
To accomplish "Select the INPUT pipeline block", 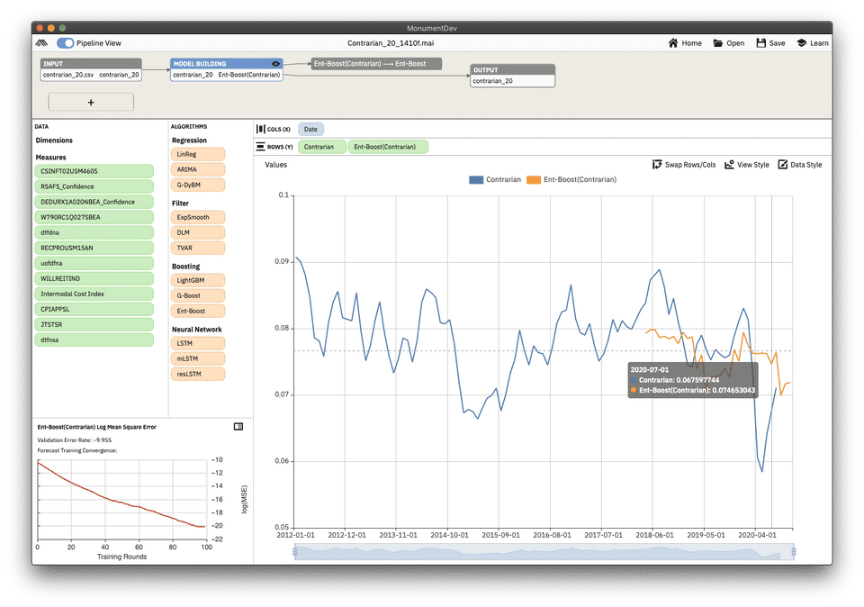I will tap(91, 69).
